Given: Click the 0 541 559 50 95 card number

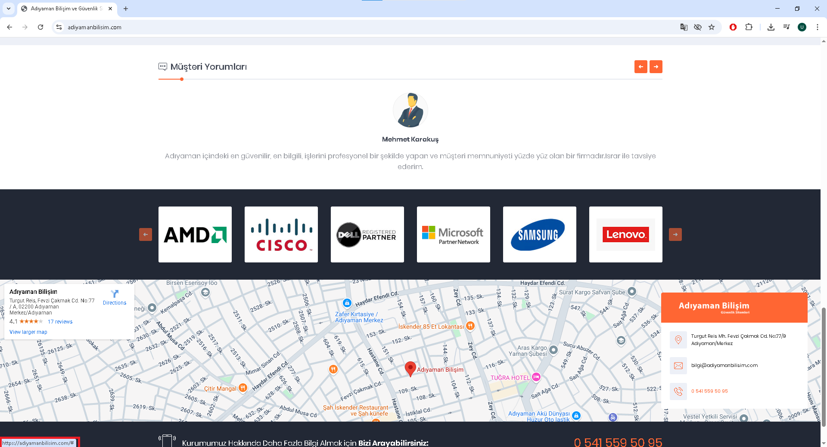Looking at the screenshot, I should pyautogui.click(x=709, y=391).
